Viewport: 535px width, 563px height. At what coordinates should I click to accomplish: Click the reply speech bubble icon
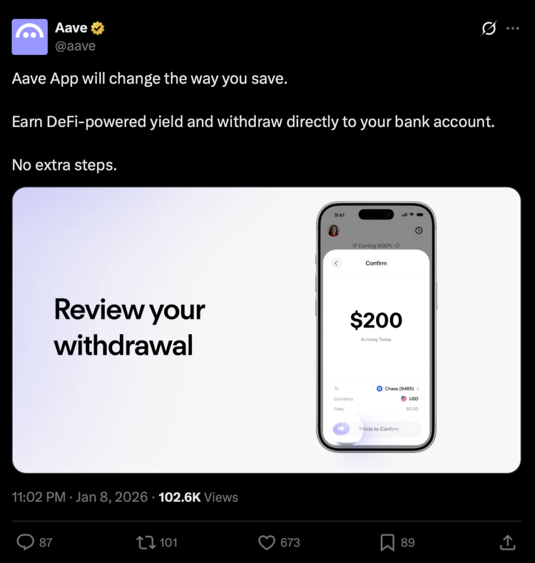click(25, 542)
